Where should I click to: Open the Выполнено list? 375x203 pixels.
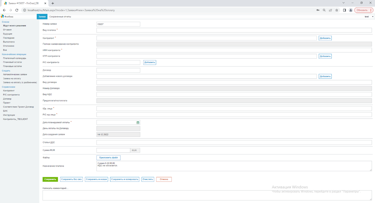click(x=9, y=42)
